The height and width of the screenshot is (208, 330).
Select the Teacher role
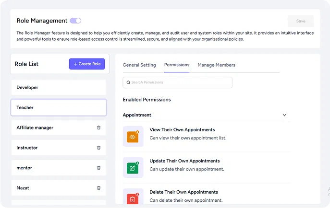(x=58, y=107)
